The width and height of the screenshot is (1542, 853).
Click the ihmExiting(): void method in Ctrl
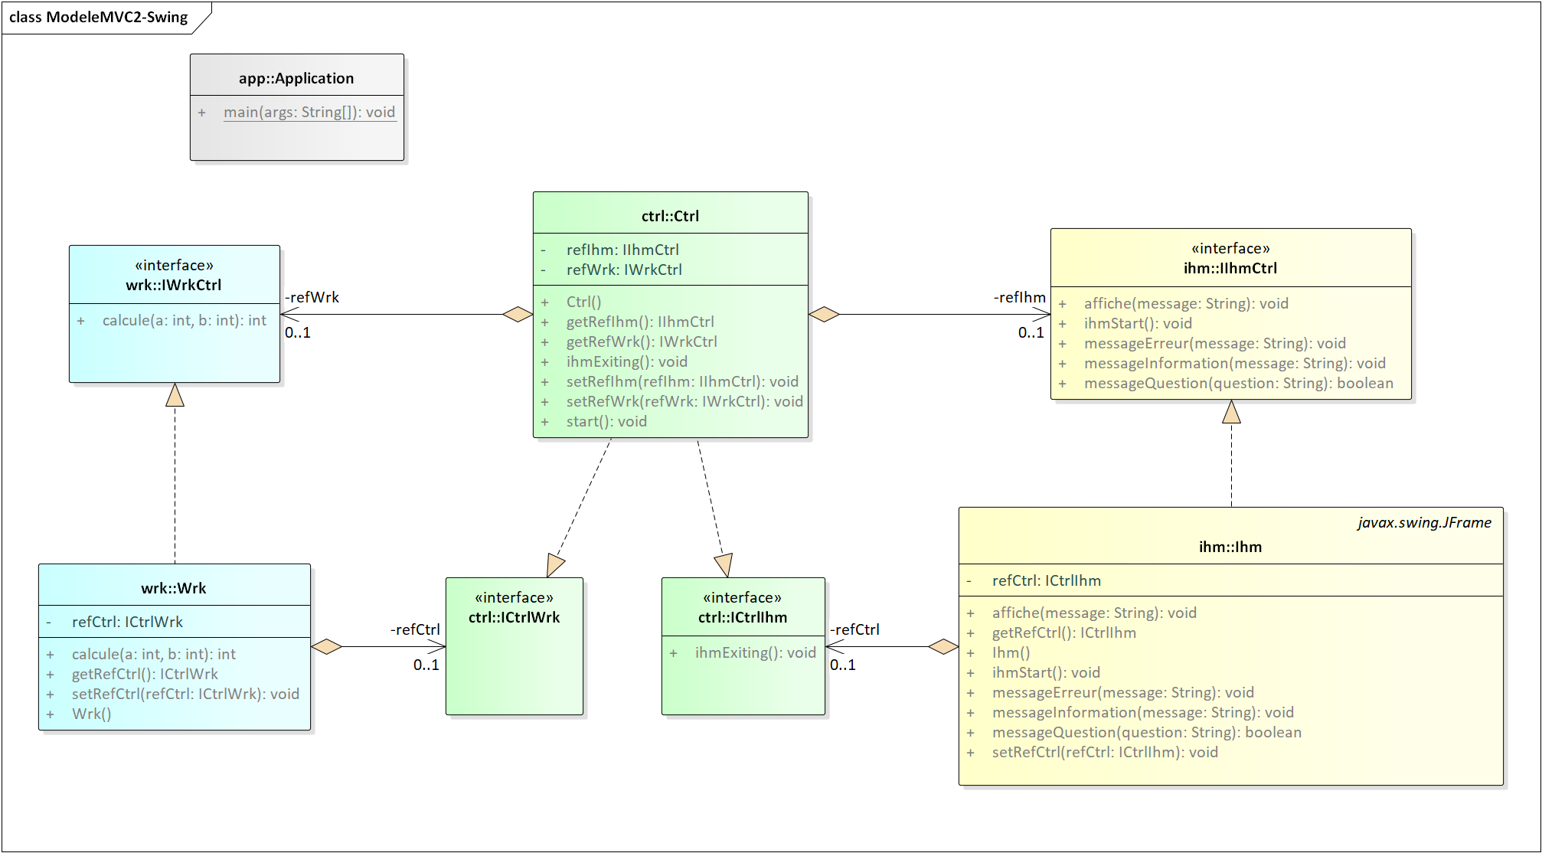coord(626,361)
